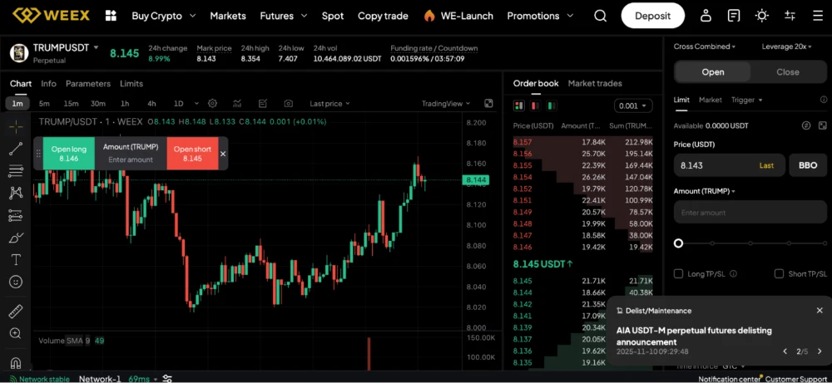Switch to the Market trades tab
This screenshot has height=383, width=832.
click(594, 83)
